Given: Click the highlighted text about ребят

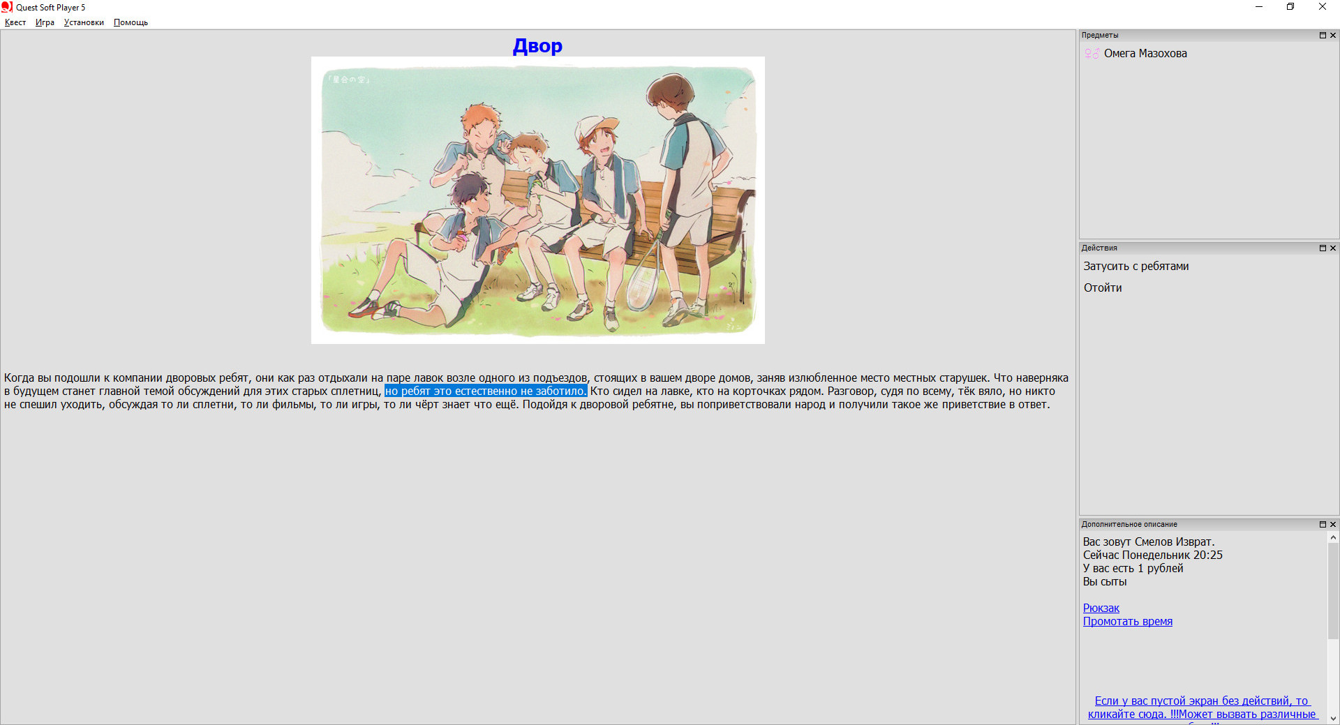Looking at the screenshot, I should pos(486,391).
